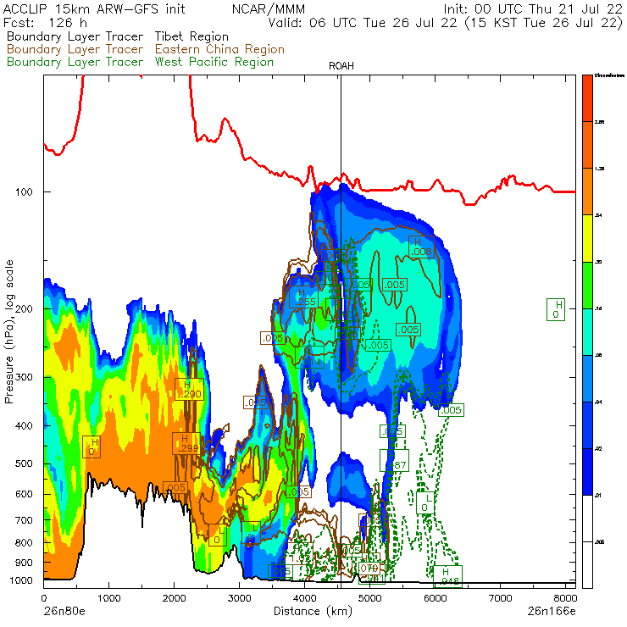This screenshot has height=627, width=627.
Task: Click the '0' distance tick label
Action: coord(44,598)
